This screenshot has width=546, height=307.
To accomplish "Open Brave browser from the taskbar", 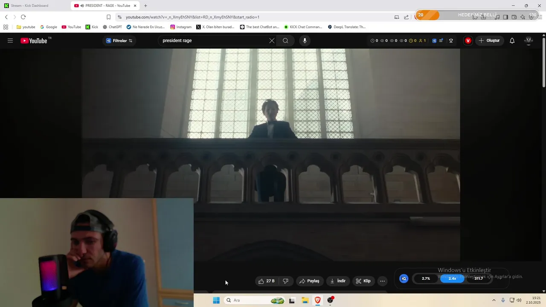I will coord(318,300).
